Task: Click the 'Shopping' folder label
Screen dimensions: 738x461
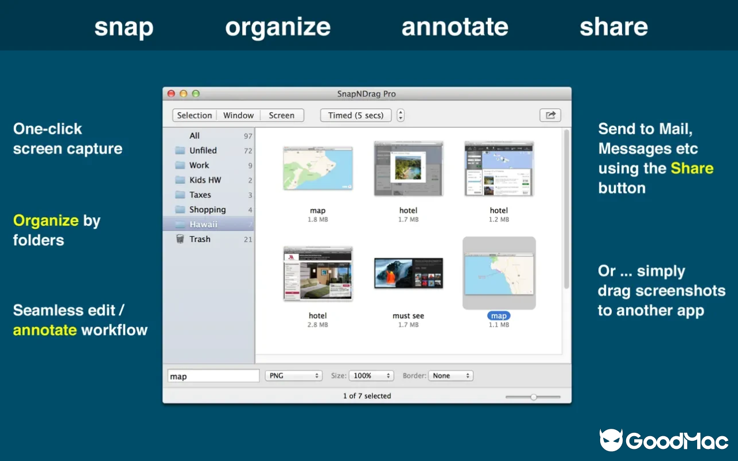Action: coord(208,210)
